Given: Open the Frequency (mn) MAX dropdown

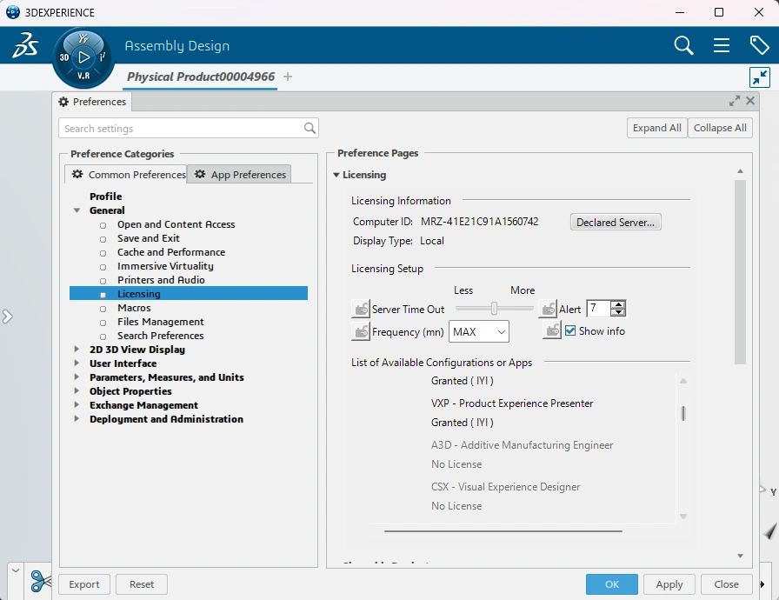Looking at the screenshot, I should pos(479,331).
